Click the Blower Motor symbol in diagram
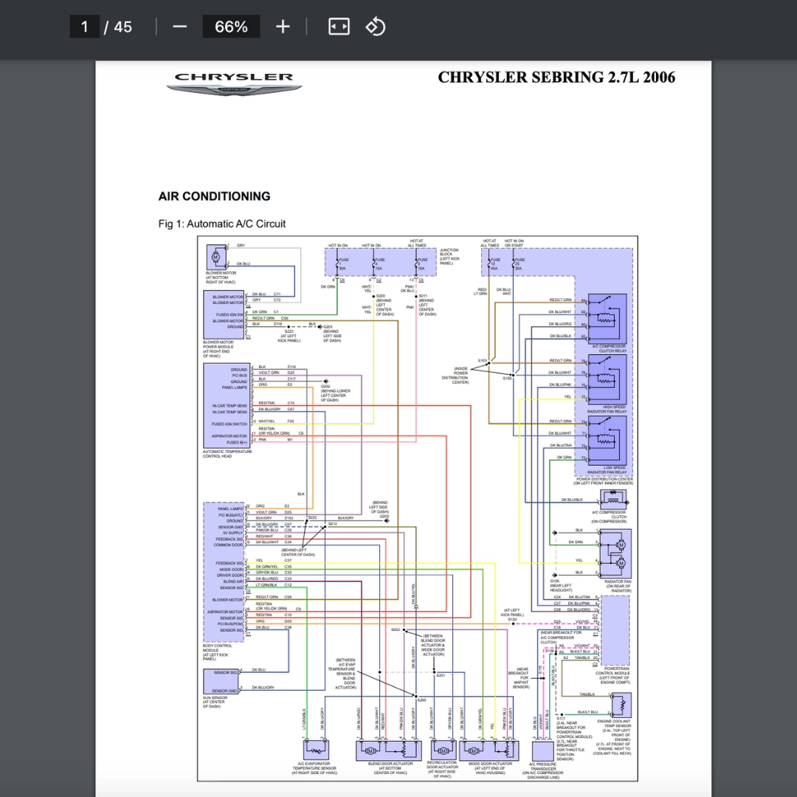Image resolution: width=797 pixels, height=797 pixels. tap(216, 258)
